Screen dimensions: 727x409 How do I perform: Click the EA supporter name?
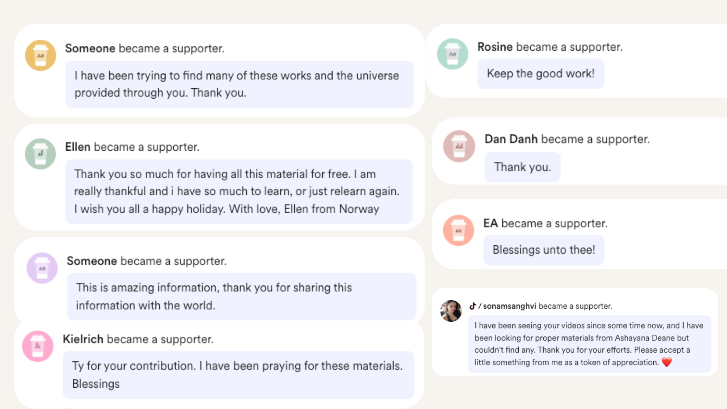pyautogui.click(x=490, y=223)
